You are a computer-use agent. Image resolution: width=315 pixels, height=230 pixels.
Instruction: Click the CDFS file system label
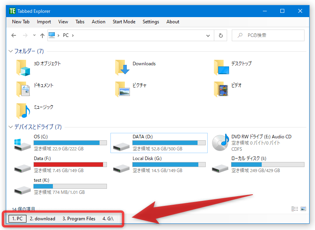(x=237, y=149)
